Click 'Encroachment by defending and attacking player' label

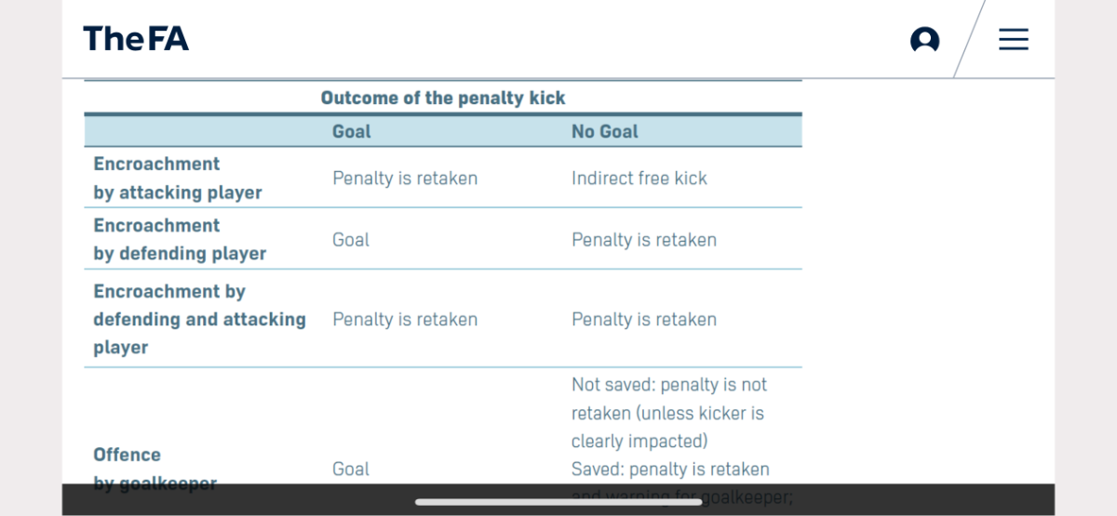point(199,319)
